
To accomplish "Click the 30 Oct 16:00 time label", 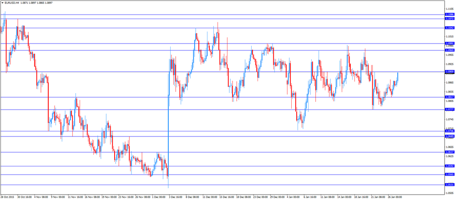I will click(x=25, y=197).
